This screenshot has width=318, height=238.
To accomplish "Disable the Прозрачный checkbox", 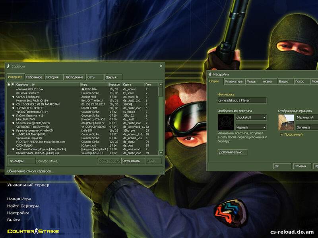I will [281, 134].
